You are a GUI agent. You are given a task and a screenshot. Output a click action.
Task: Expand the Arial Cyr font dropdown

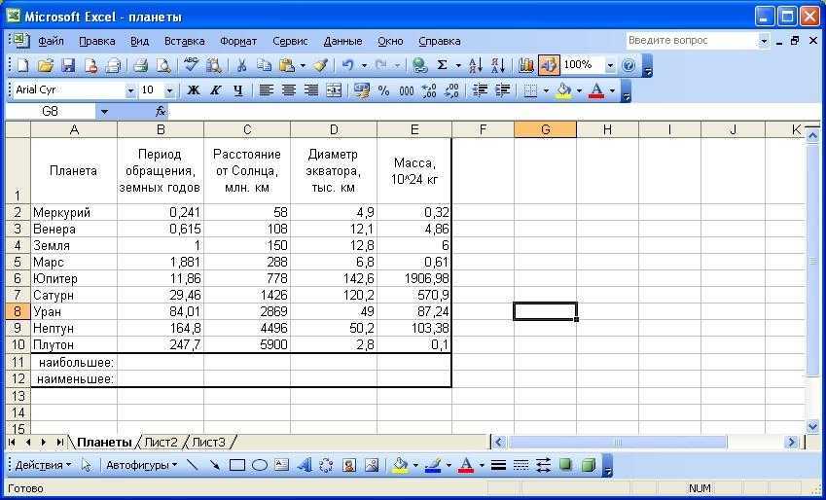(x=130, y=91)
